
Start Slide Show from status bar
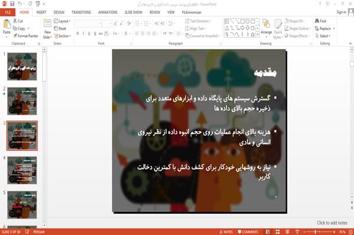[x=297, y=232]
